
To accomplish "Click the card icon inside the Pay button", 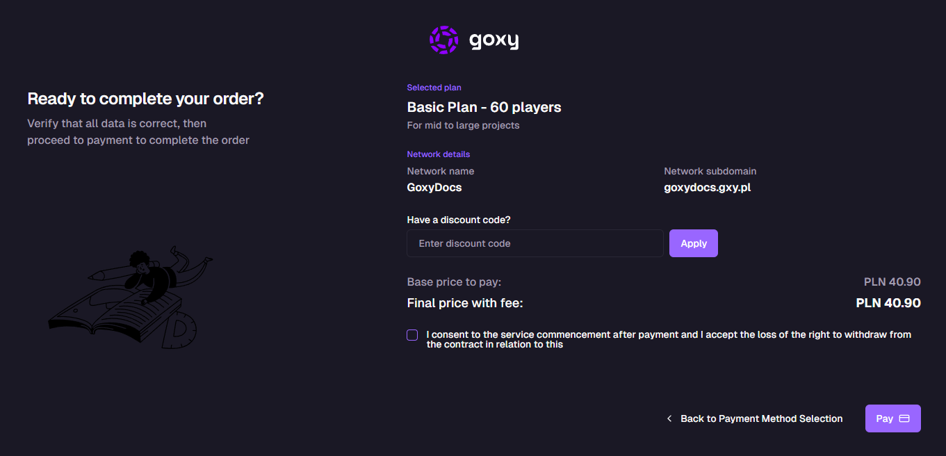I will coord(903,418).
